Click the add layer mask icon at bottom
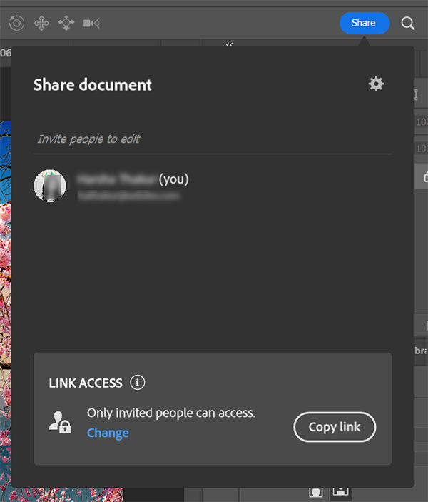Image resolution: width=428 pixels, height=502 pixels. (x=316, y=492)
